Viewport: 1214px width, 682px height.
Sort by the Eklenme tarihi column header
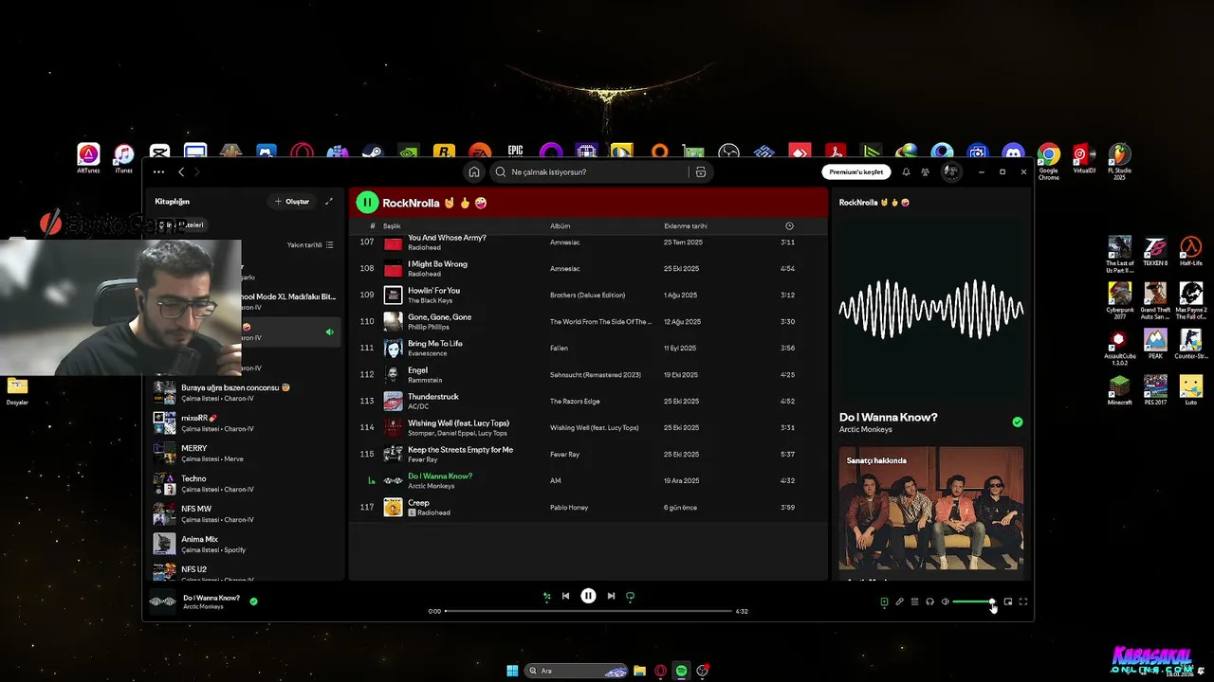click(x=685, y=226)
